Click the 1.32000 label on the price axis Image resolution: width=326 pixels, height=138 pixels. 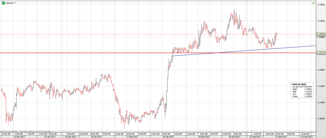coord(321,70)
